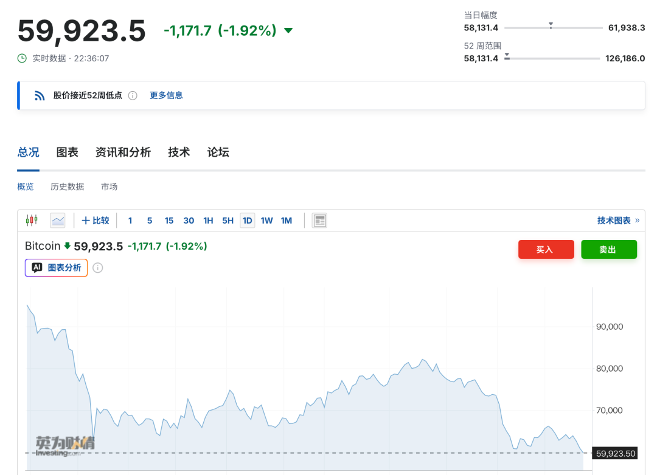Click info icon next to 图表分析
657x475 pixels.
(97, 268)
